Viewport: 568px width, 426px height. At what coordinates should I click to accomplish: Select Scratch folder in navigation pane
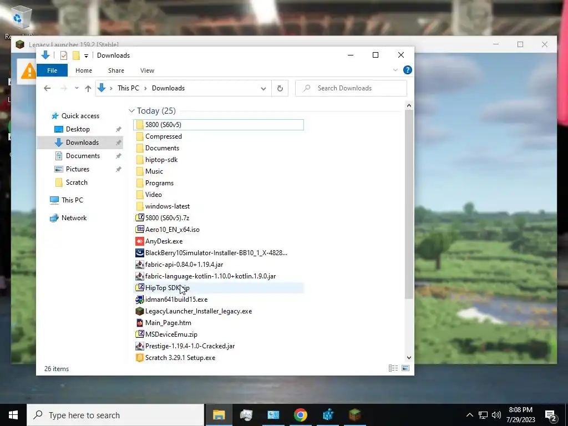click(x=77, y=182)
